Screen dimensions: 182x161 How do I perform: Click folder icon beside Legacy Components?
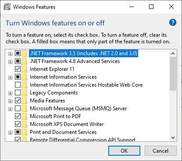coord(24,93)
